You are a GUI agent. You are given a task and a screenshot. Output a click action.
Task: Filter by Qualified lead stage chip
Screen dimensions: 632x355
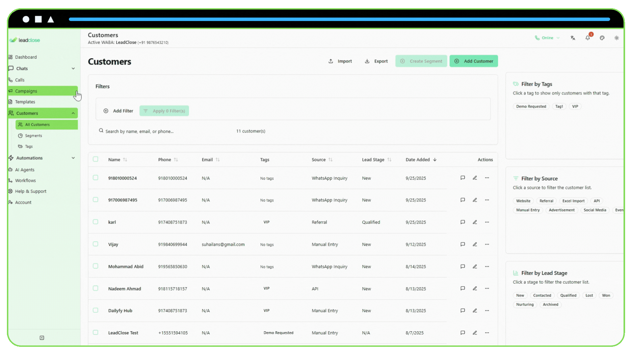(568, 296)
